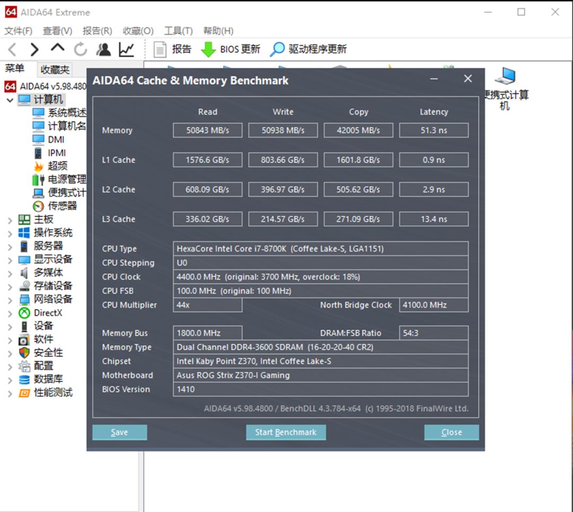Click the 驱动程序更新 driver update button
Image resolution: width=573 pixels, height=512 pixels.
click(308, 49)
